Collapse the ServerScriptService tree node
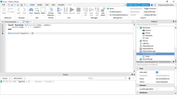 (x=138, y=54)
